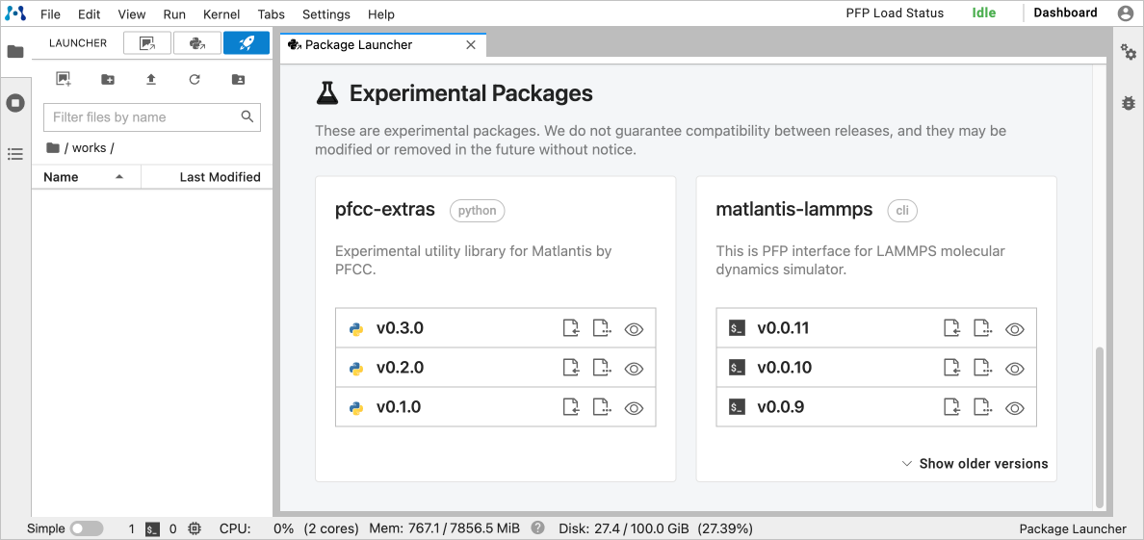The width and height of the screenshot is (1144, 540).
Task: Click the document-with-arrow icon for matlantis-lammps v0.0.11
Action: coord(951,328)
